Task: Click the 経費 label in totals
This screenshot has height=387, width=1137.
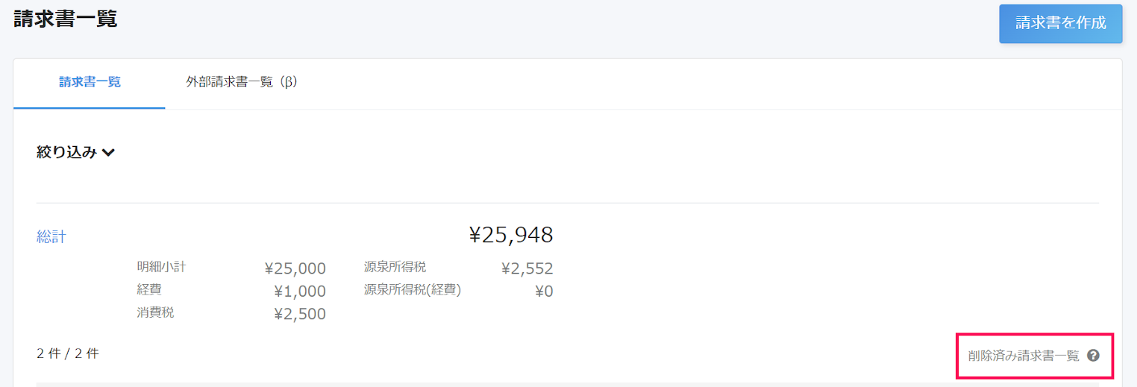Action: tap(149, 289)
